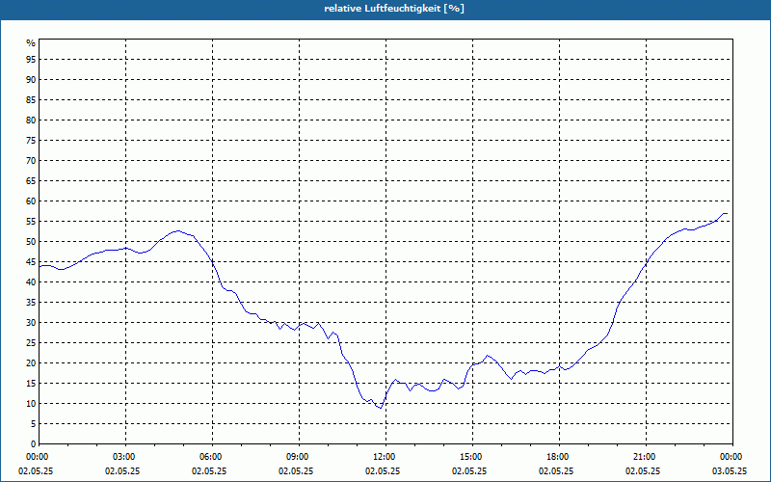Click the 25 y-axis label

[x=31, y=342]
